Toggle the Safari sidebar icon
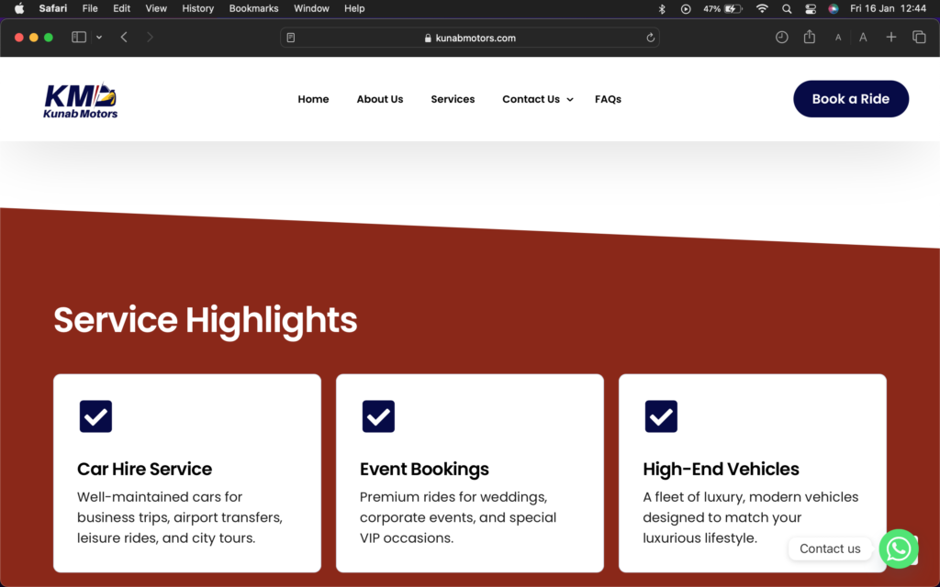 pyautogui.click(x=79, y=38)
